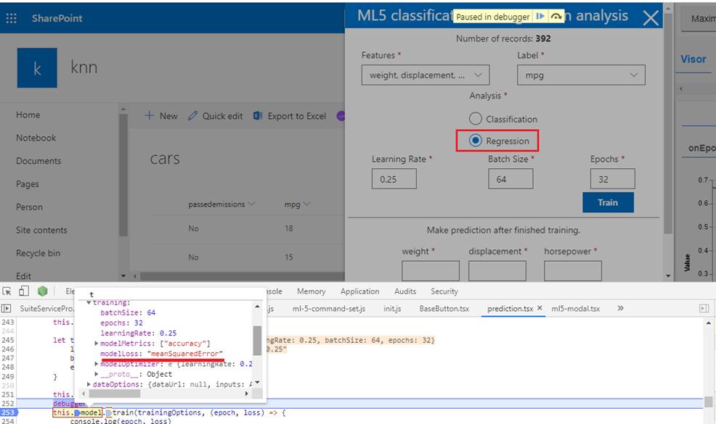Click the Train button
The width and height of the screenshot is (716, 424).
(x=608, y=202)
